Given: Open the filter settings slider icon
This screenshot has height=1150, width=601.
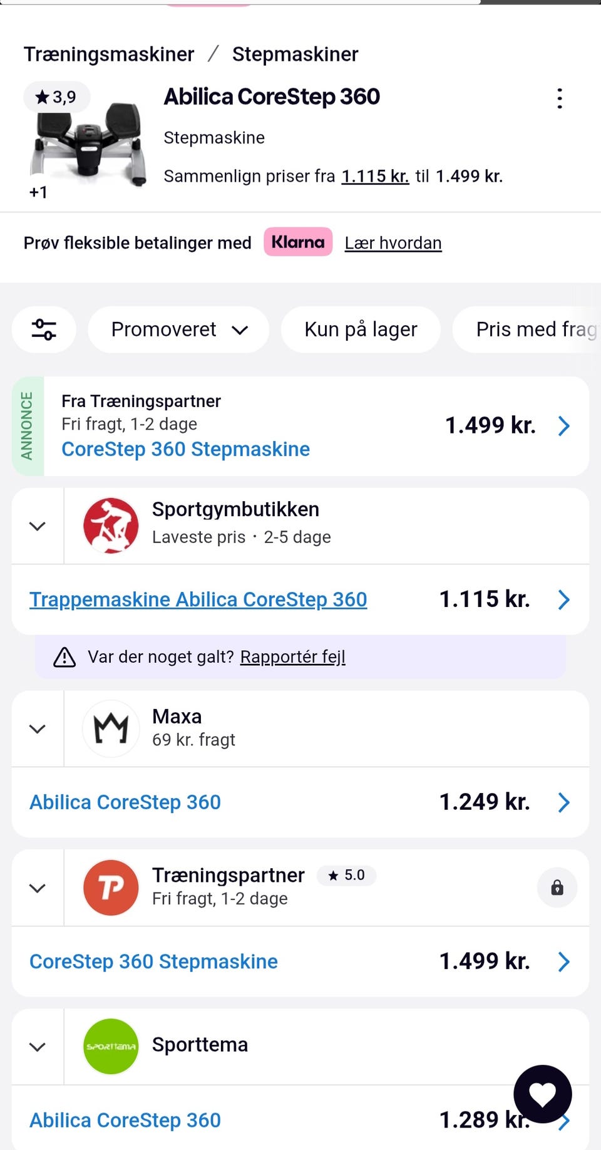Looking at the screenshot, I should (44, 329).
